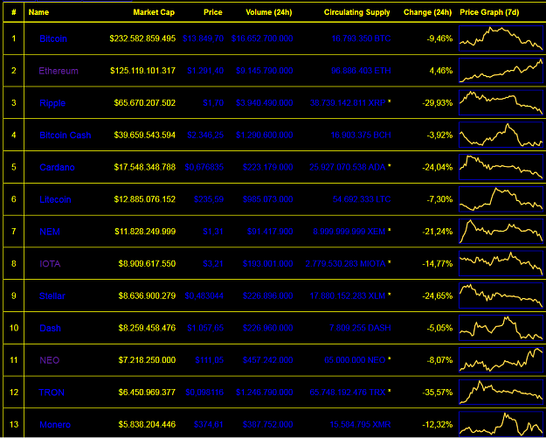Click supply 16.793.350 BTC
Viewport: 546px width, 438px height.
point(361,38)
